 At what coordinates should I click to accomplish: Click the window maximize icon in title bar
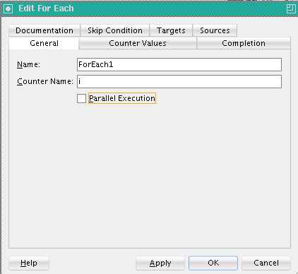[291, 9]
